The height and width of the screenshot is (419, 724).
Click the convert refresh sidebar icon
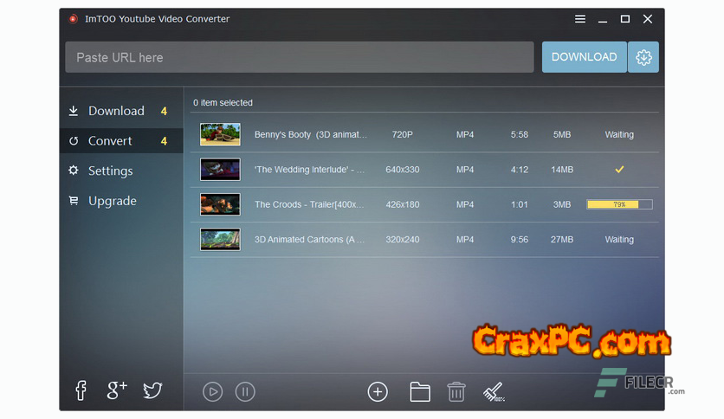(74, 141)
